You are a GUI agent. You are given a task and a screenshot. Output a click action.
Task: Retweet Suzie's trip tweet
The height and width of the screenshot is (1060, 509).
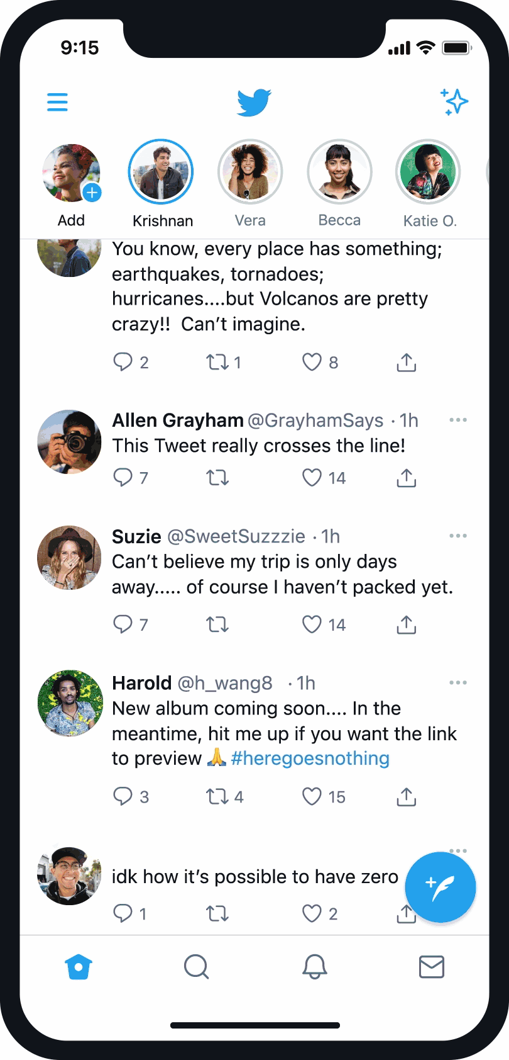(x=217, y=624)
